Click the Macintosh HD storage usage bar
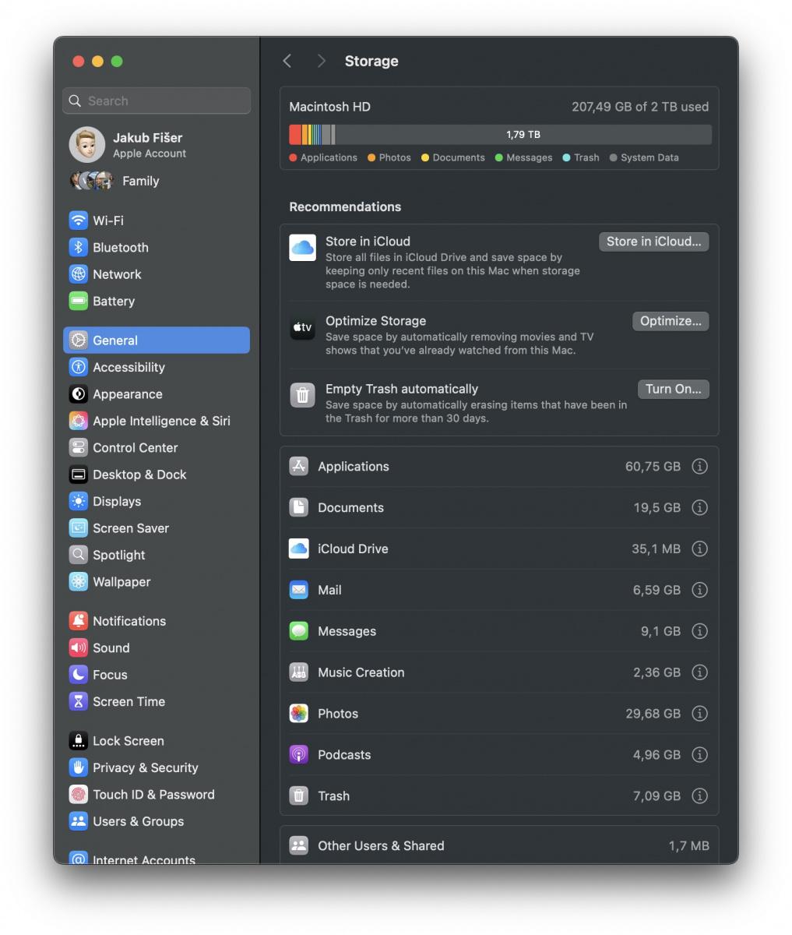Image resolution: width=792 pixels, height=935 pixels. click(x=500, y=135)
